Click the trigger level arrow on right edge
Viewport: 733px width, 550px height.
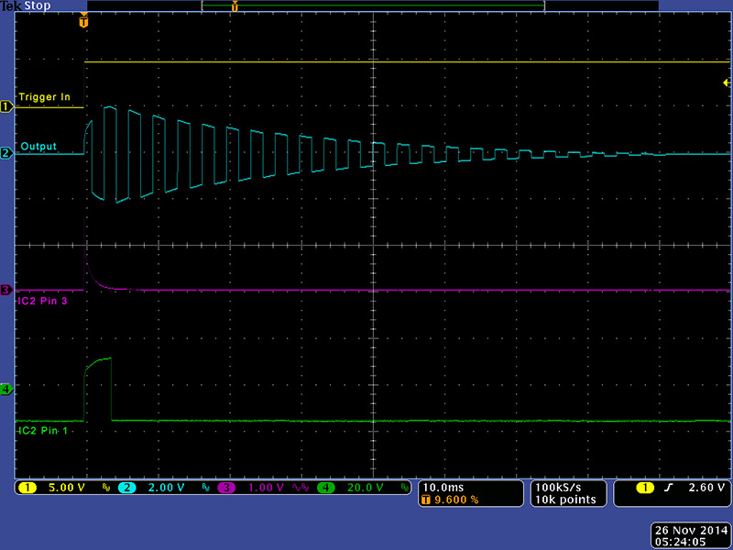(726, 82)
